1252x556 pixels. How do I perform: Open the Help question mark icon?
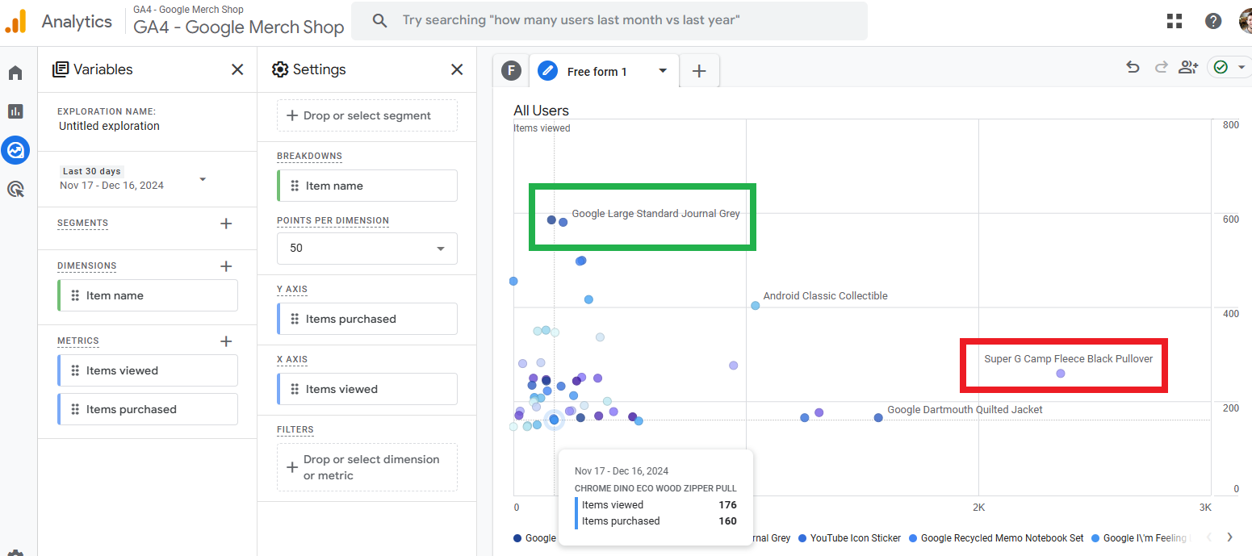pyautogui.click(x=1213, y=21)
